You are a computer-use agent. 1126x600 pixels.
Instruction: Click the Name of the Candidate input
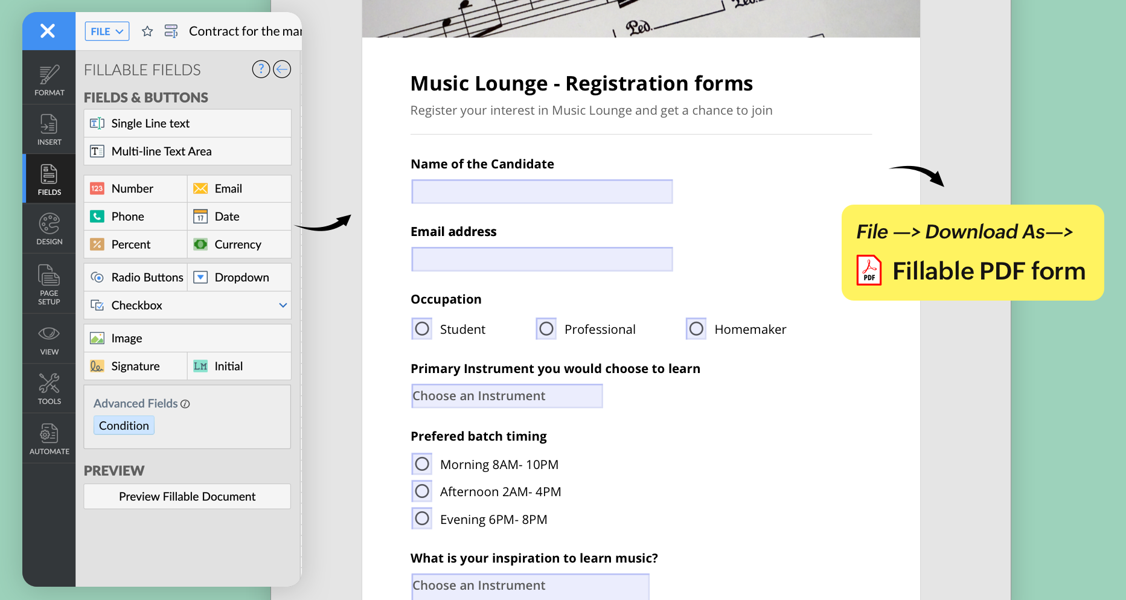click(x=542, y=191)
